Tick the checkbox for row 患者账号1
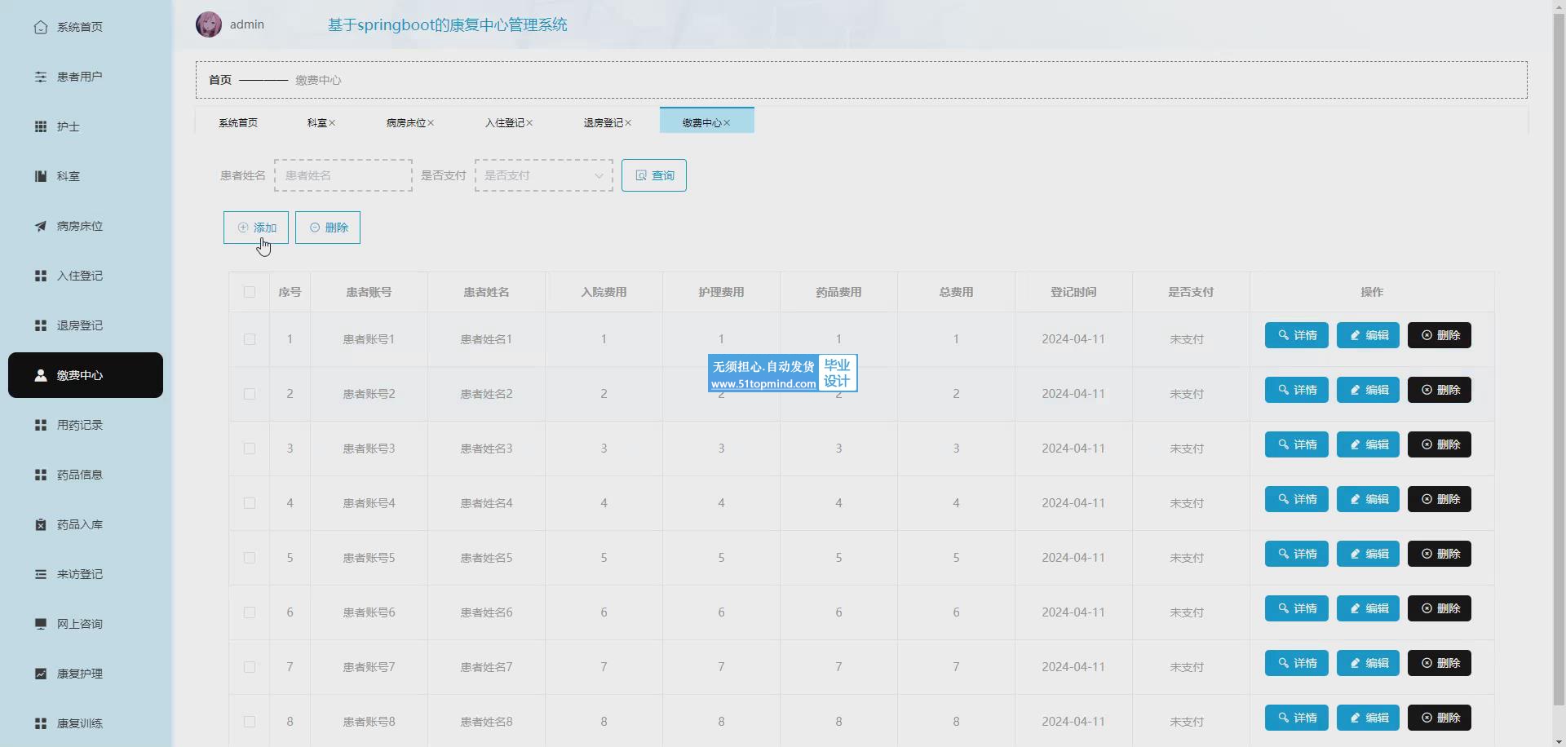 [250, 339]
